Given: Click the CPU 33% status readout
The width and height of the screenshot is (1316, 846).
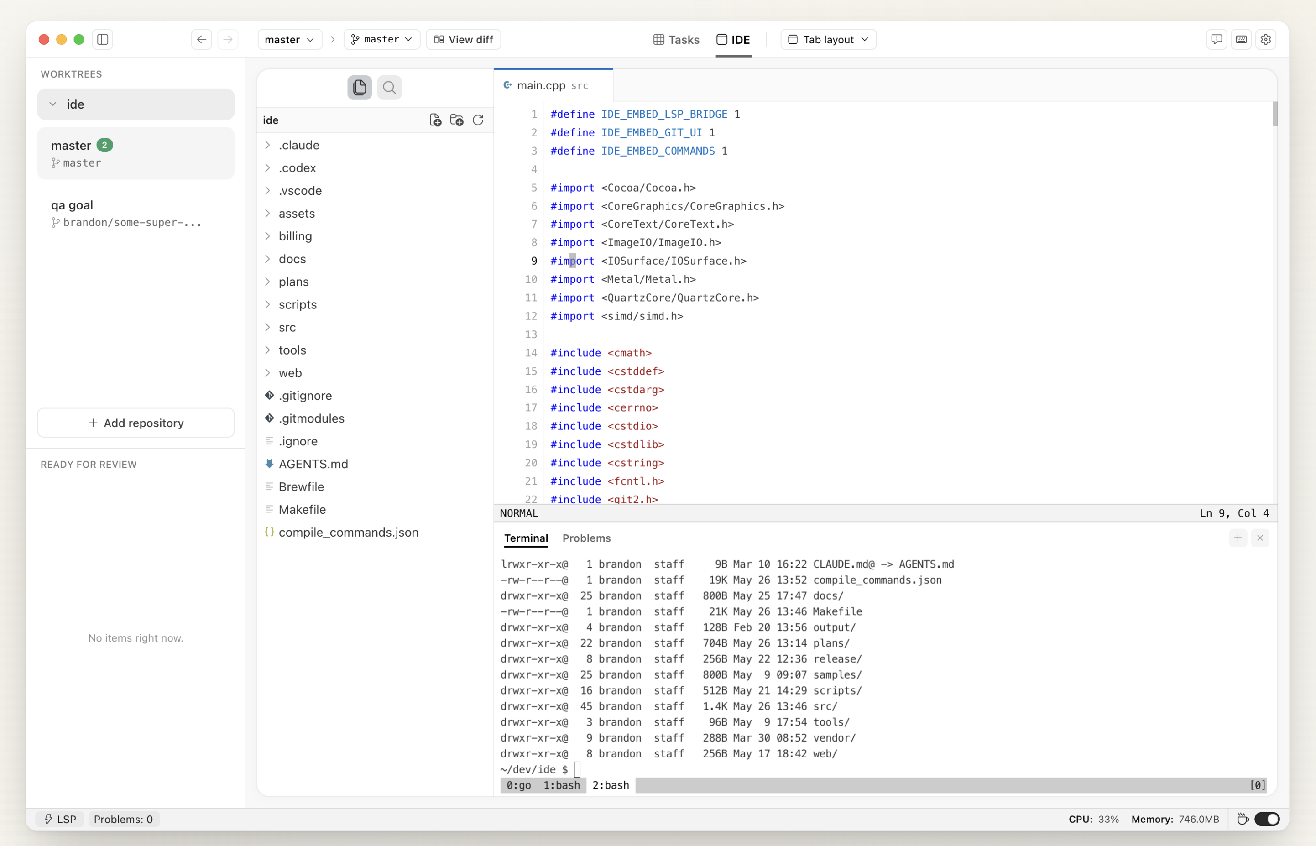Looking at the screenshot, I should pos(1094,819).
